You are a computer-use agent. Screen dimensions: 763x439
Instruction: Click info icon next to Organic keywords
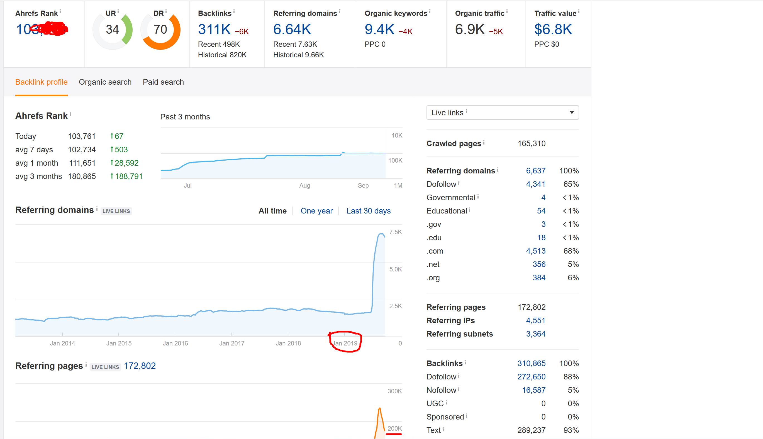click(430, 11)
